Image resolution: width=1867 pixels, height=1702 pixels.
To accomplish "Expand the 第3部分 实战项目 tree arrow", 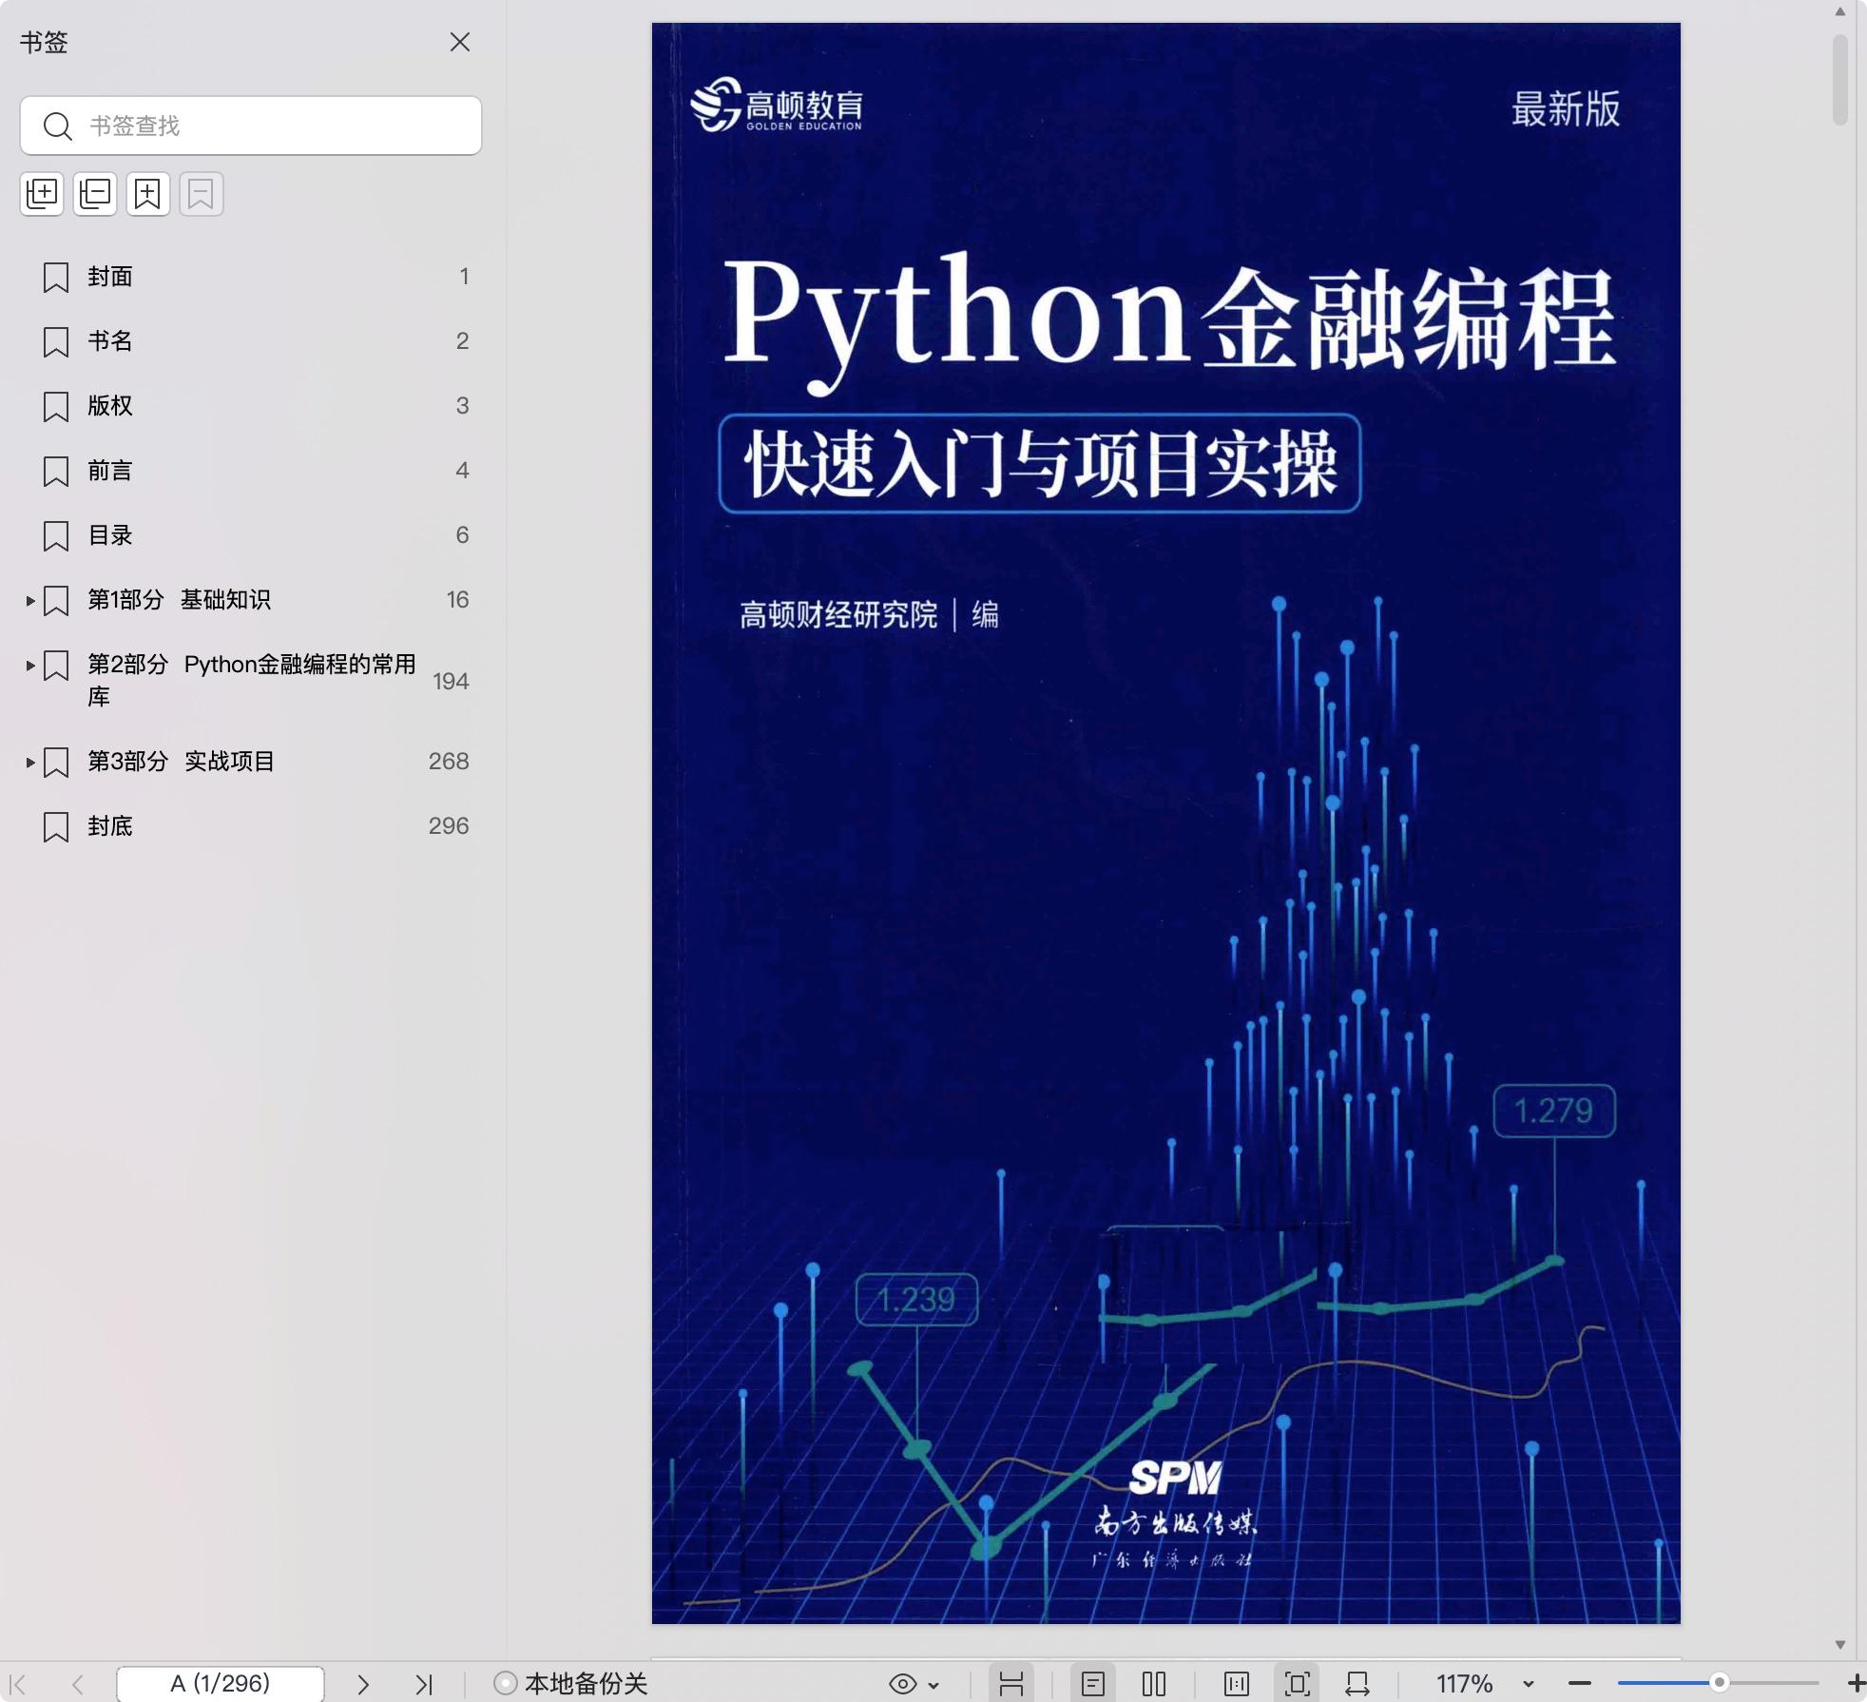I will click(x=30, y=763).
